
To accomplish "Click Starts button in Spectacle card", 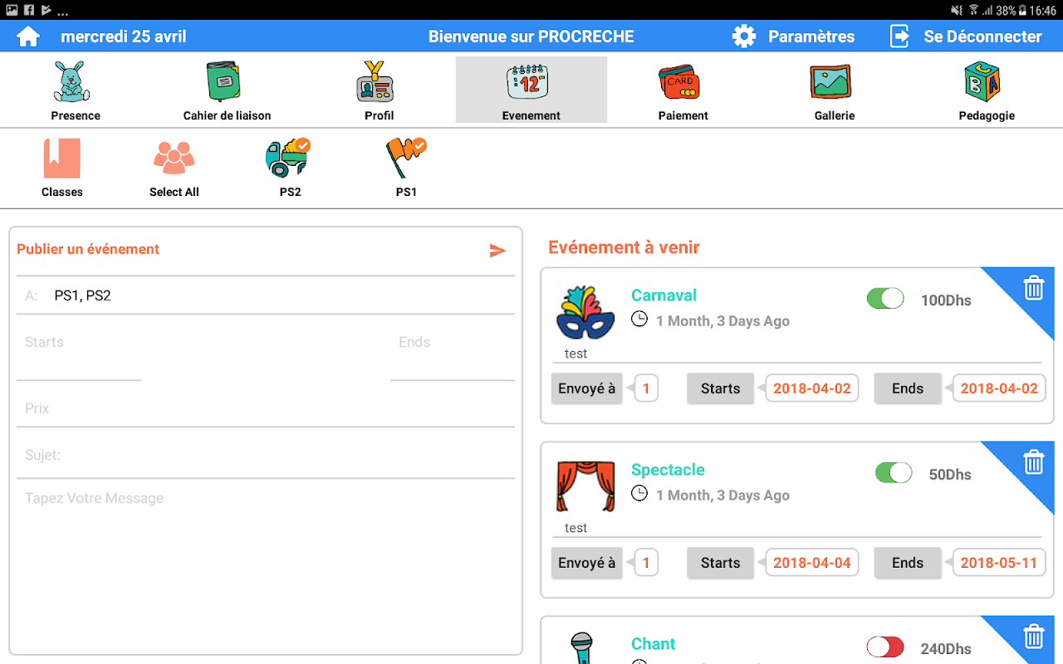I will pos(720,563).
